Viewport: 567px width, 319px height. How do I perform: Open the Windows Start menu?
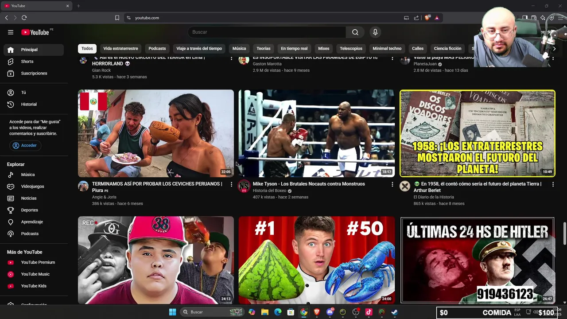click(x=172, y=312)
